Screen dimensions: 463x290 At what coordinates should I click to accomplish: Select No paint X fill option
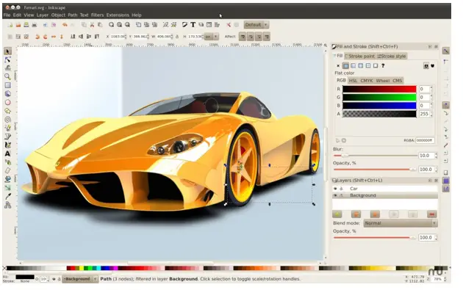coord(338,66)
